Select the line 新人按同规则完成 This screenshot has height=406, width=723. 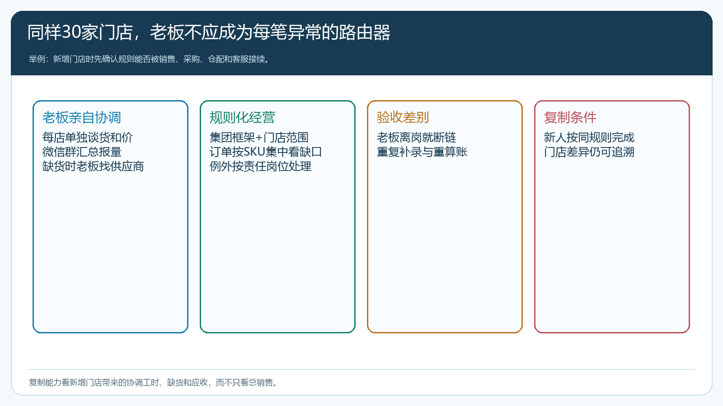589,137
